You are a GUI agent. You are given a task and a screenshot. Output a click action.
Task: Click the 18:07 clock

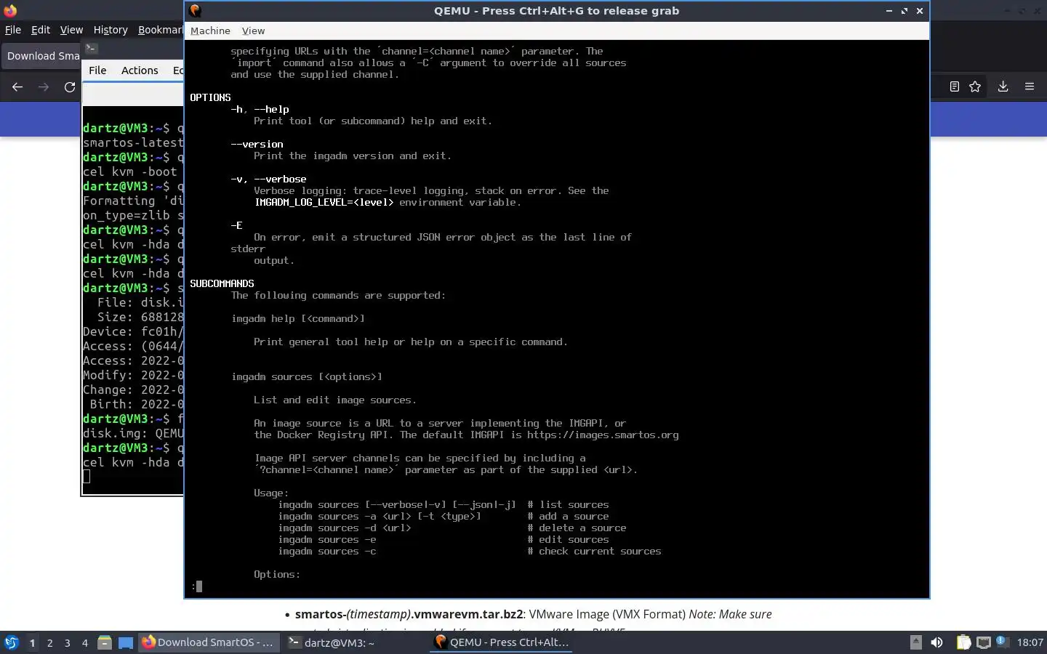[1030, 642]
